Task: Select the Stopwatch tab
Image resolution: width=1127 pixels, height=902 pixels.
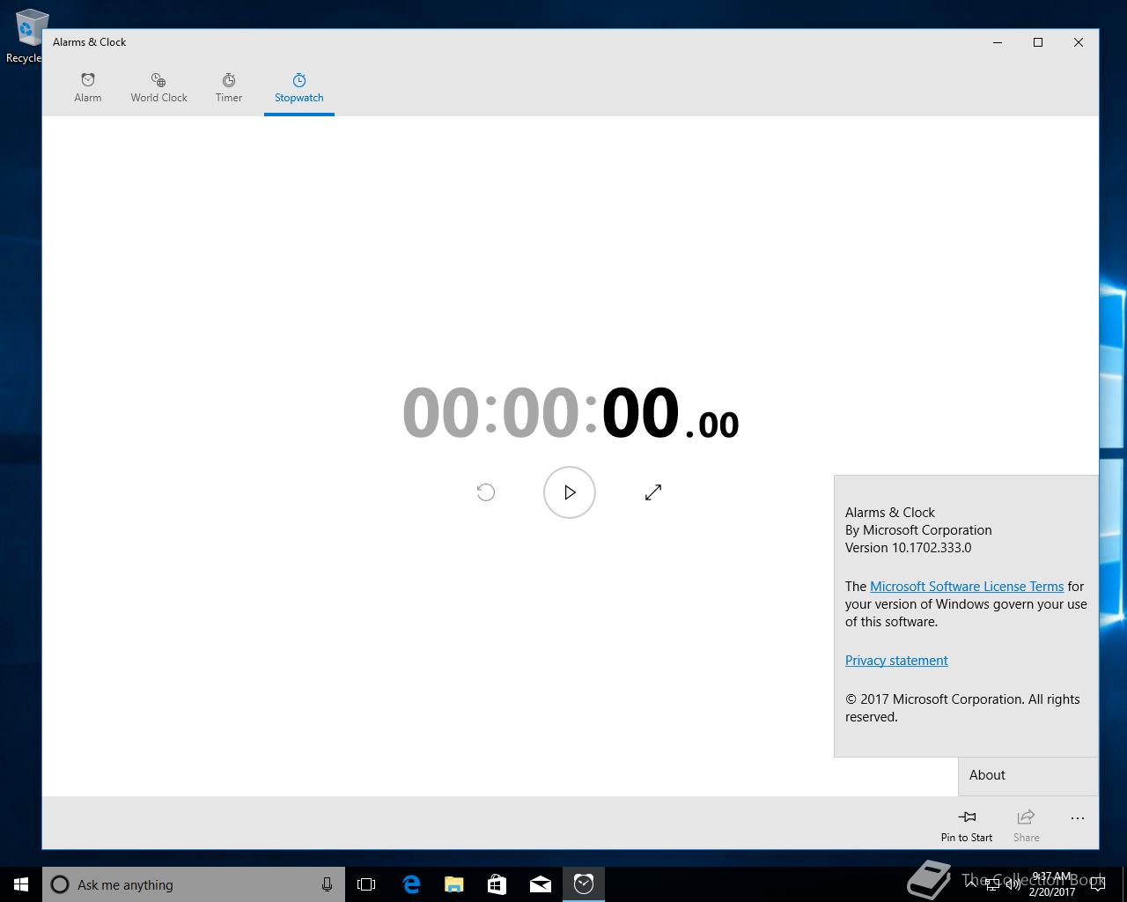Action: click(x=299, y=88)
